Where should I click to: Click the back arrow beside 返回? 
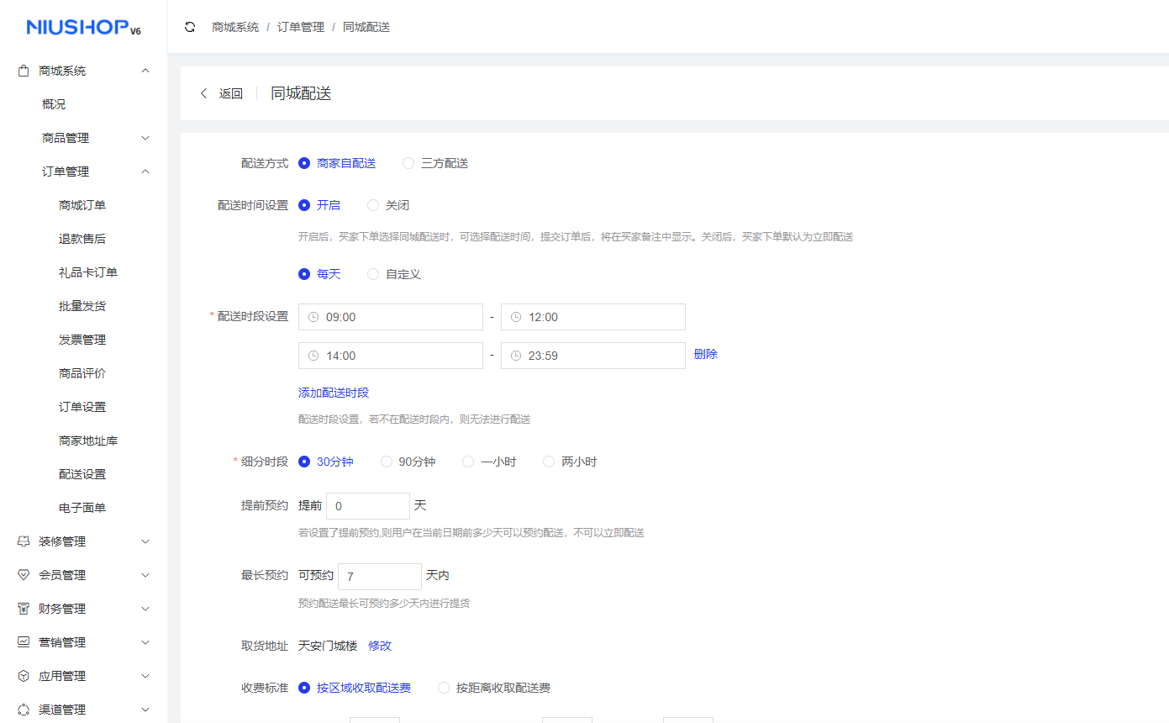pos(203,93)
